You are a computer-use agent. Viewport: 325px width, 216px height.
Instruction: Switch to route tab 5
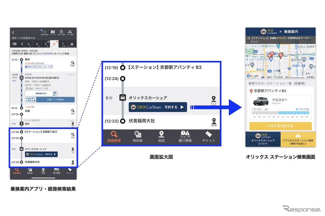pos(46,44)
